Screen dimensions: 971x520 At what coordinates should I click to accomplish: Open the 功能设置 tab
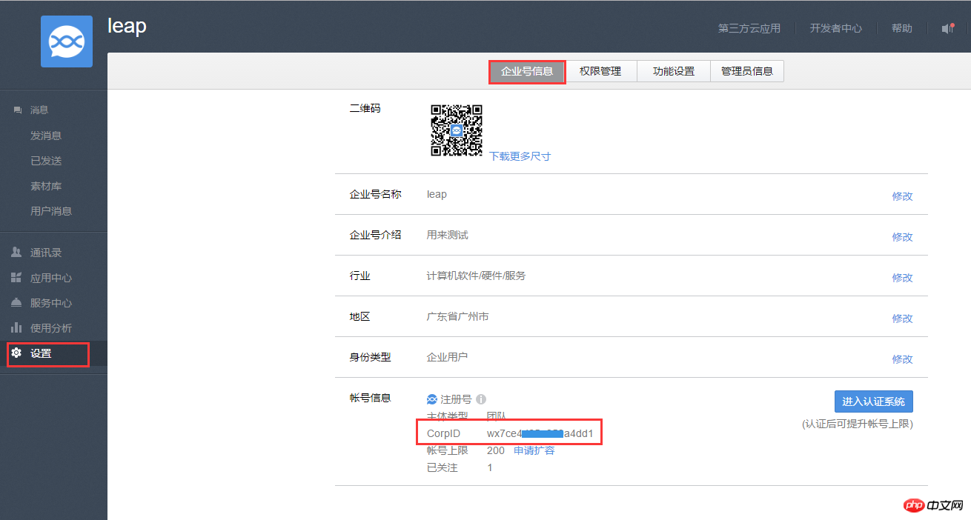tap(673, 70)
